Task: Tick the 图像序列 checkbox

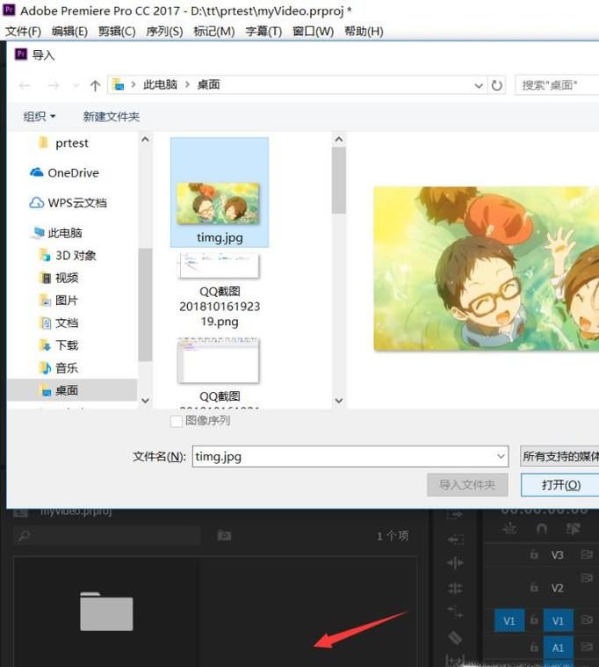Action: click(x=177, y=421)
